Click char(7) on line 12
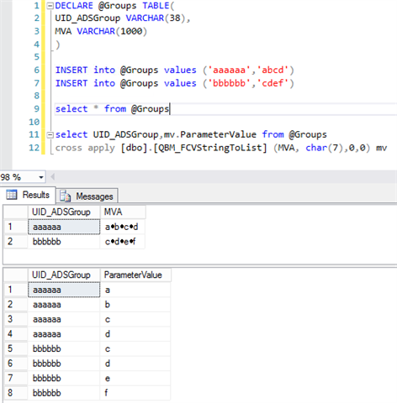The height and width of the screenshot is (403, 397). pyautogui.click(x=325, y=148)
